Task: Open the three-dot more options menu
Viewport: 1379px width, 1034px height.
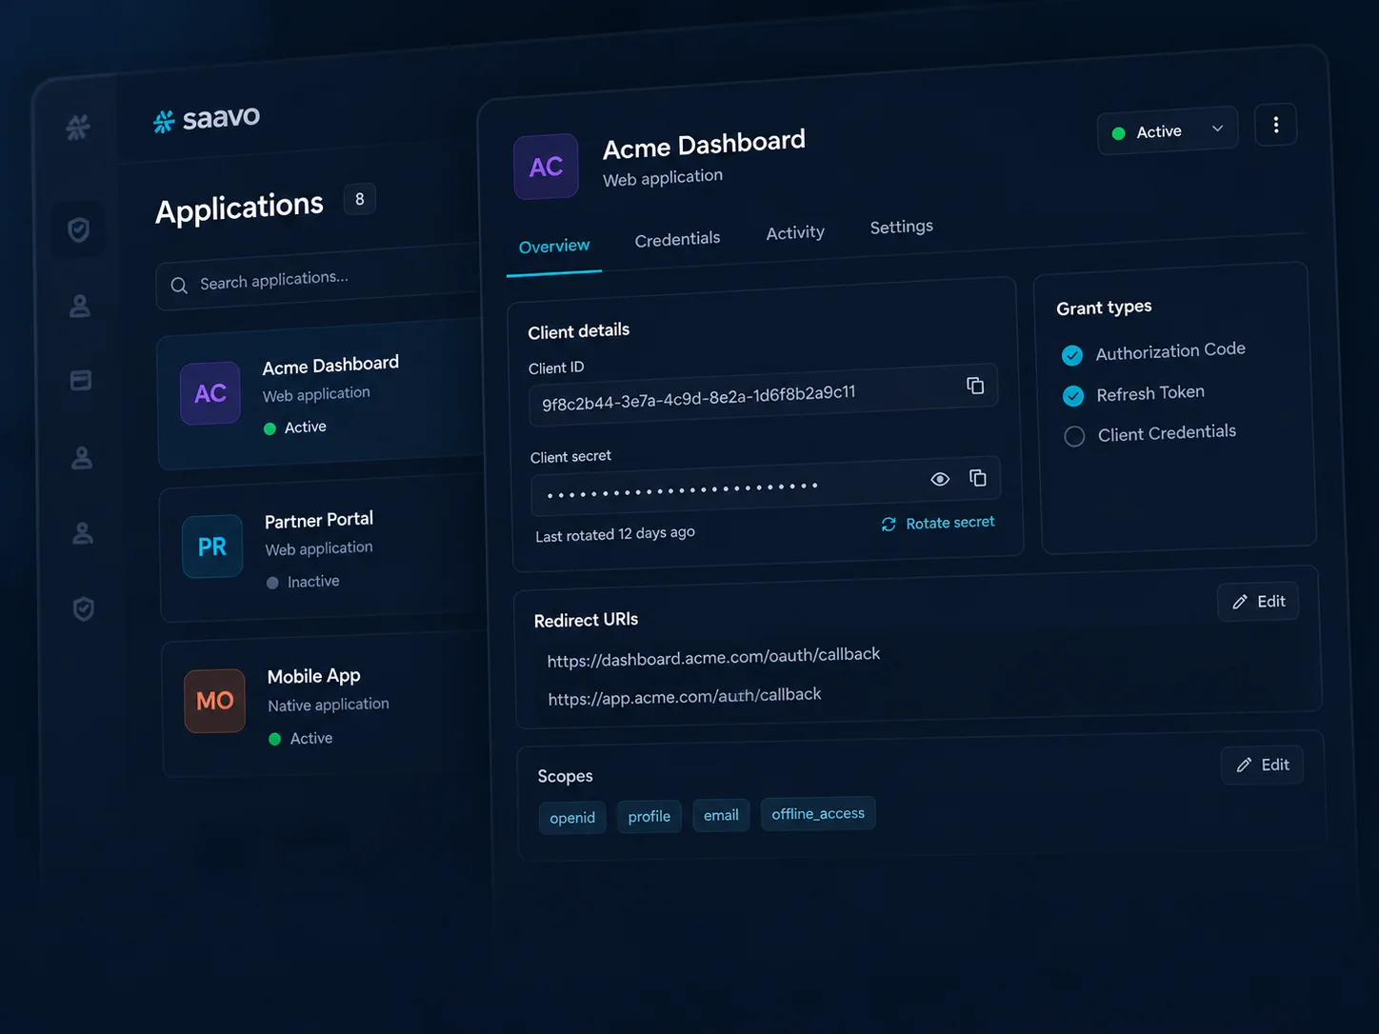Action: [x=1276, y=125]
